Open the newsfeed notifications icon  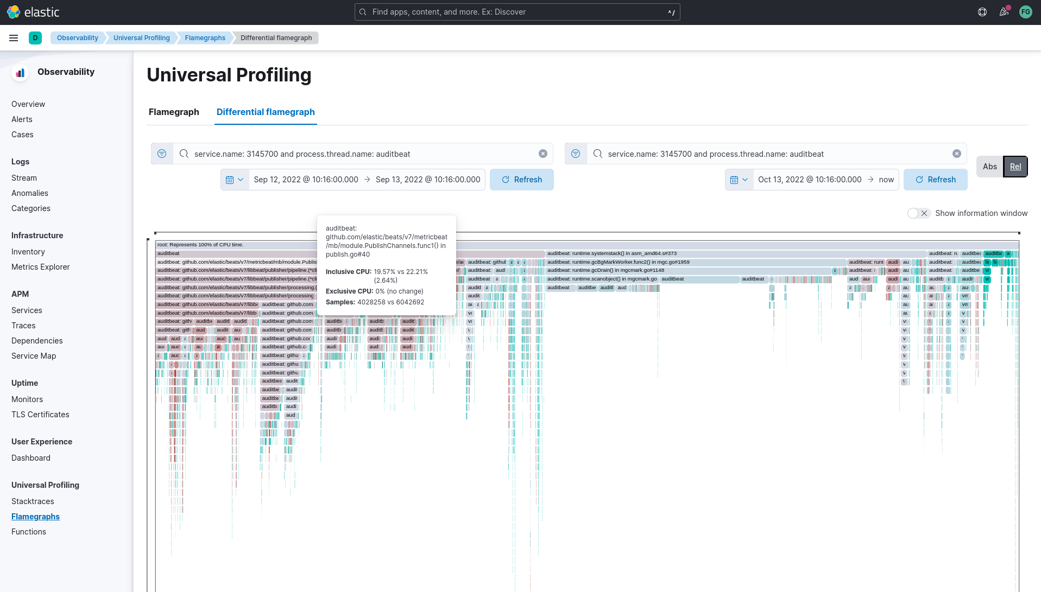(1004, 12)
